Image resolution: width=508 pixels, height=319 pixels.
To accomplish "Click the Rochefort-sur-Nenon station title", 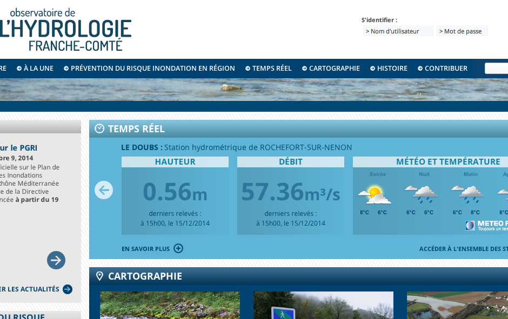I will point(237,147).
